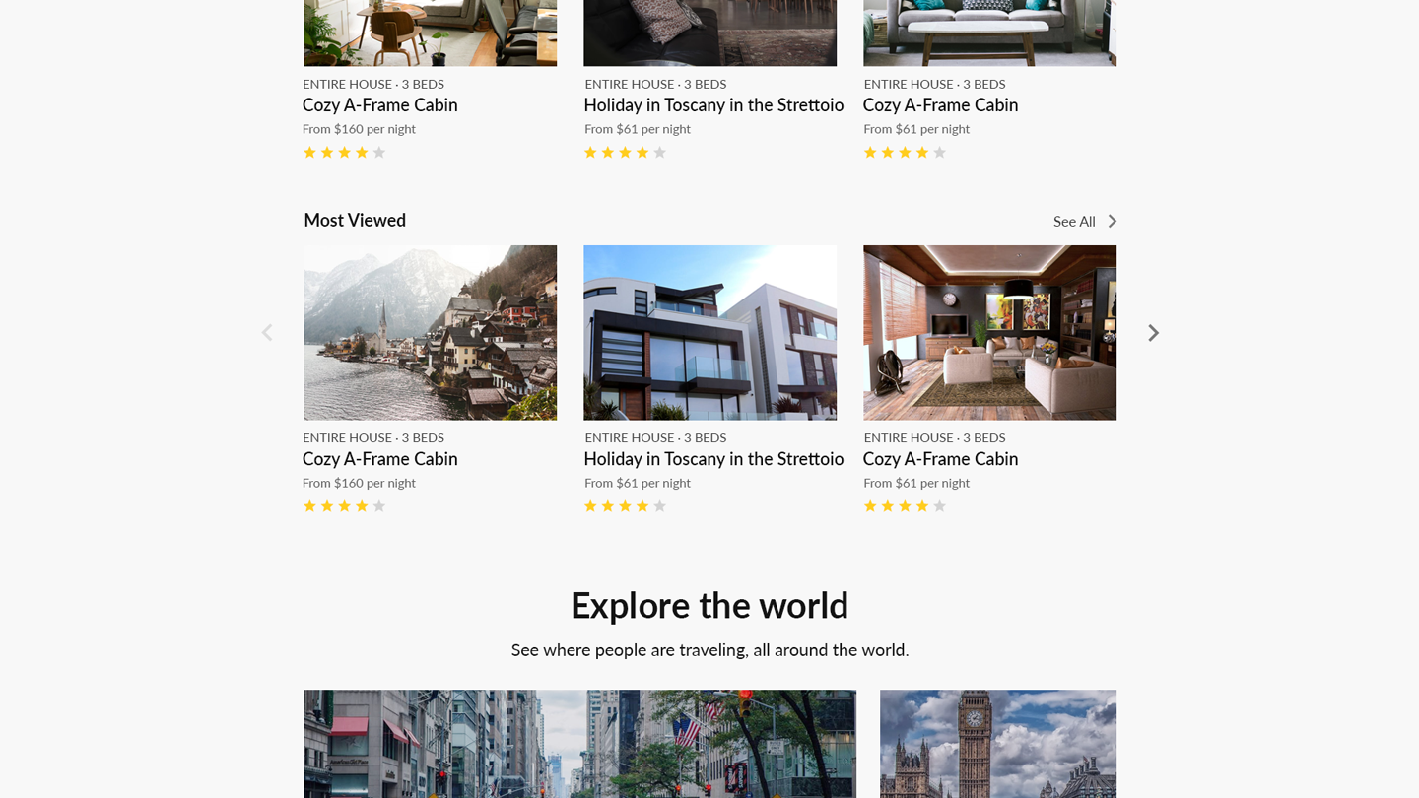Click 'ENTIRE HOUSE · 3 BEDS' above Most Viewed Toscany

click(x=655, y=437)
